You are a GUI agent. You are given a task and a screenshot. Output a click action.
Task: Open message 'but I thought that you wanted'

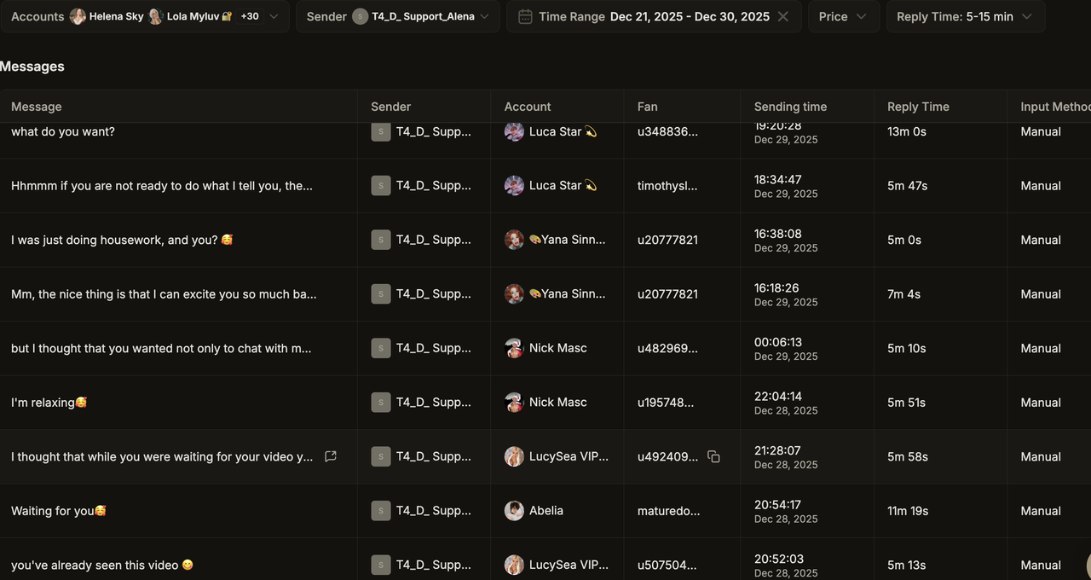[x=161, y=348]
